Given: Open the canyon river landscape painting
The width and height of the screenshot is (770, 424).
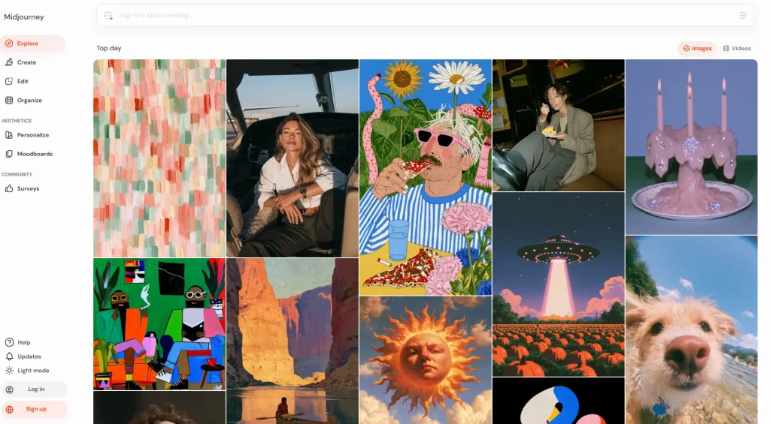Looking at the screenshot, I should point(293,341).
